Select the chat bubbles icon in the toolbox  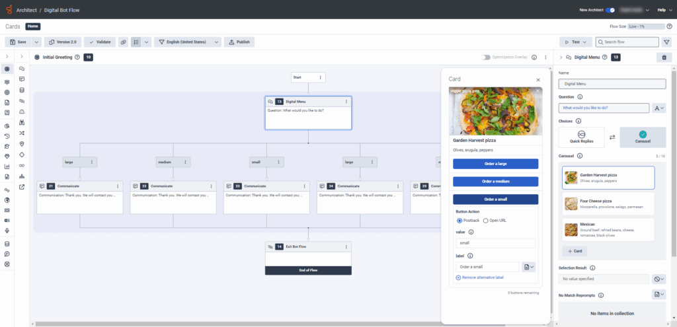(22, 69)
